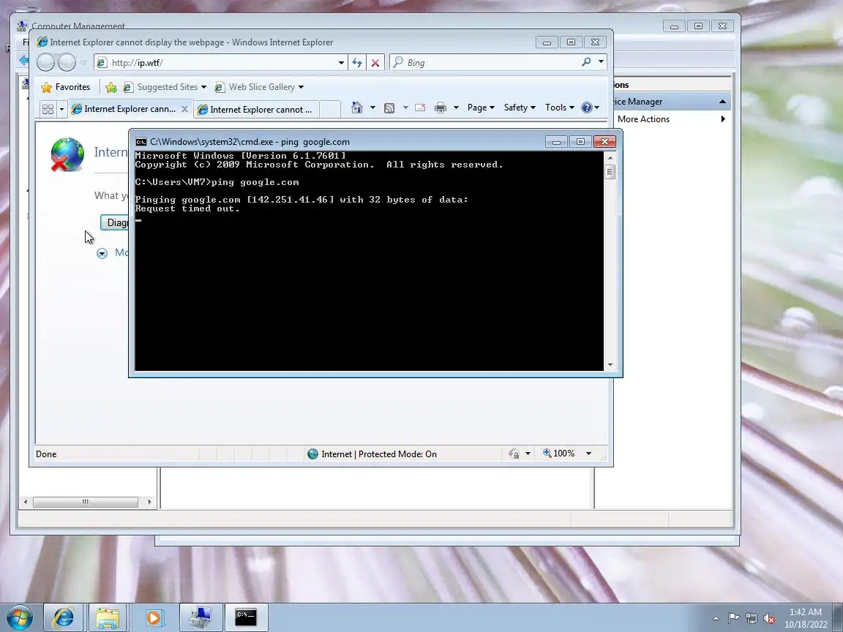
Task: Open the Favorites center button
Action: pyautogui.click(x=66, y=87)
